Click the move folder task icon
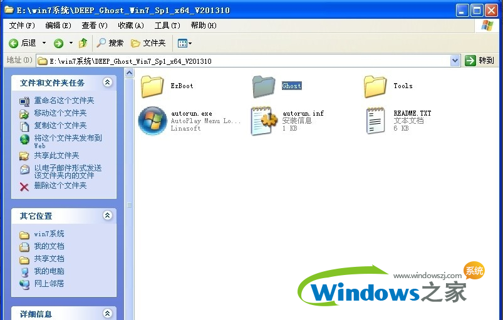Viewport: 503px width, 320px height. pos(24,114)
